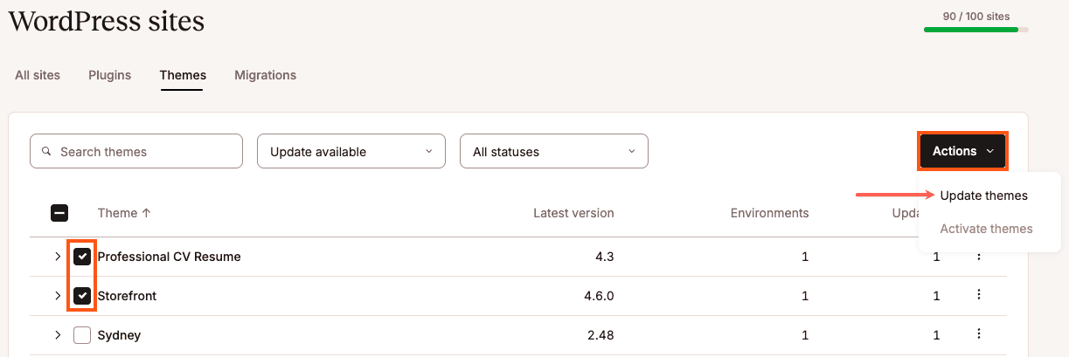Focus the Search themes input field
This screenshot has height=357, width=1069.
[x=136, y=151]
